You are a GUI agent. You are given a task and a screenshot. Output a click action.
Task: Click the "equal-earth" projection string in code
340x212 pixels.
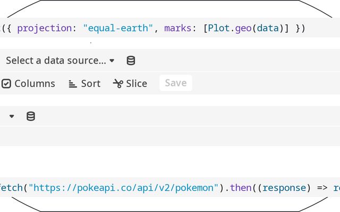118,28
